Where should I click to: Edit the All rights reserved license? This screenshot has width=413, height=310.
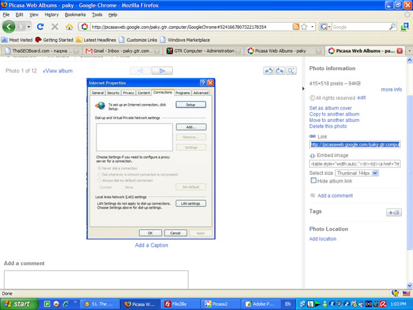point(361,98)
